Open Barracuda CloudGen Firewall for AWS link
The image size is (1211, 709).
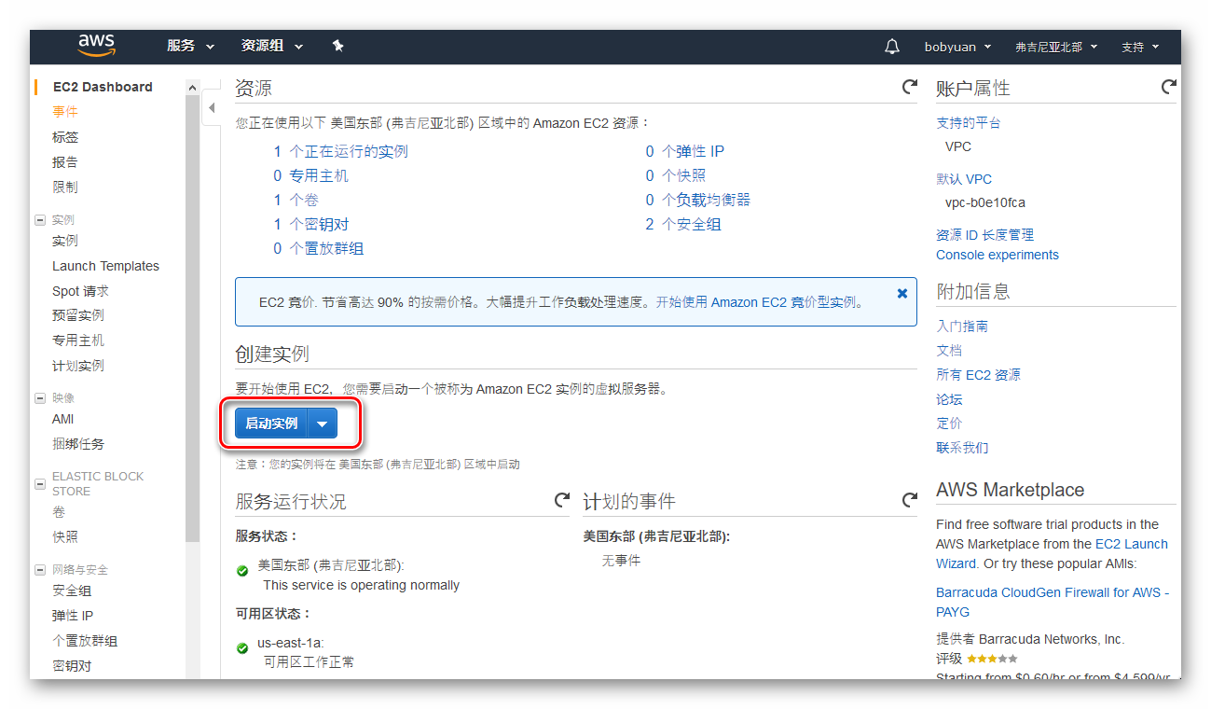coord(1053,602)
